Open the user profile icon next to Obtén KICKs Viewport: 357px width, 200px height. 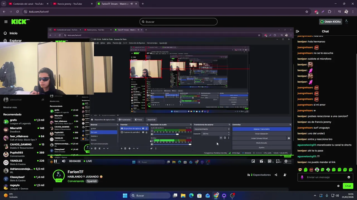click(x=347, y=22)
